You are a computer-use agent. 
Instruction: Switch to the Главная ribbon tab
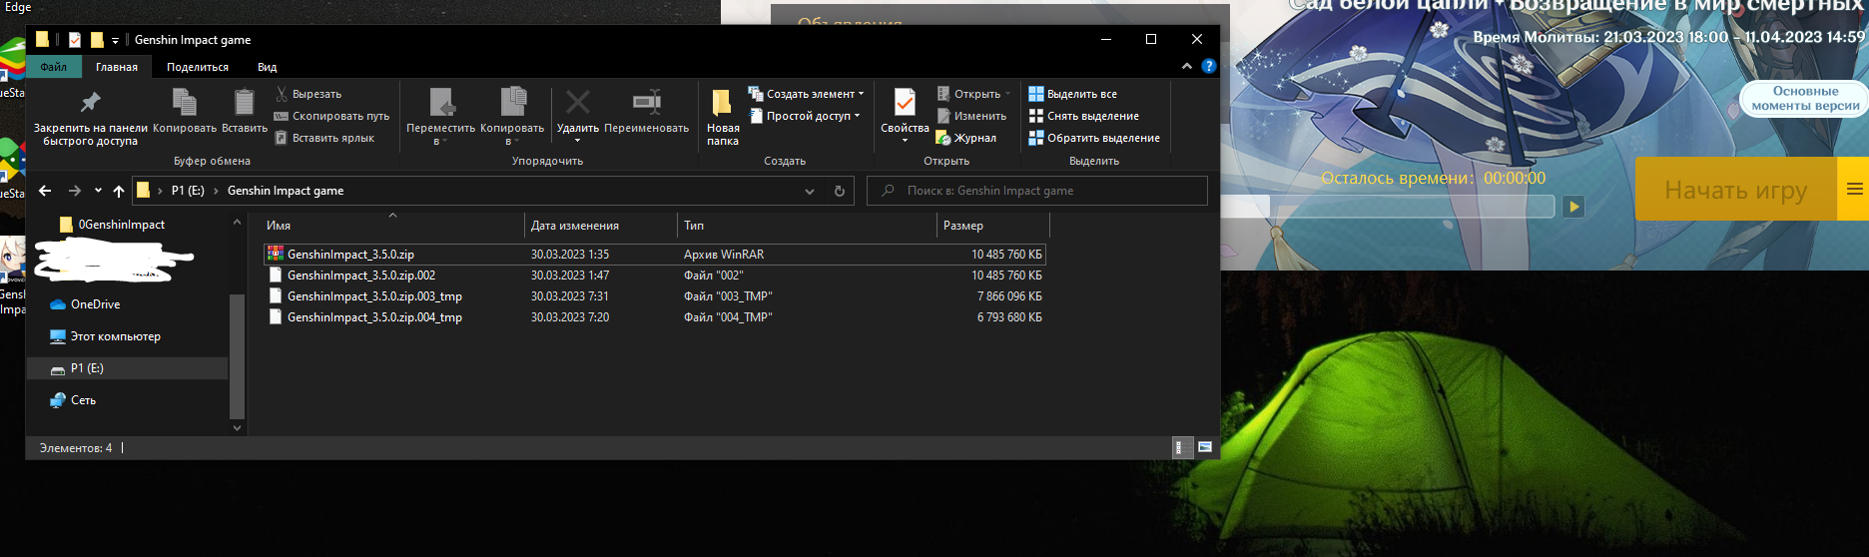click(x=117, y=67)
